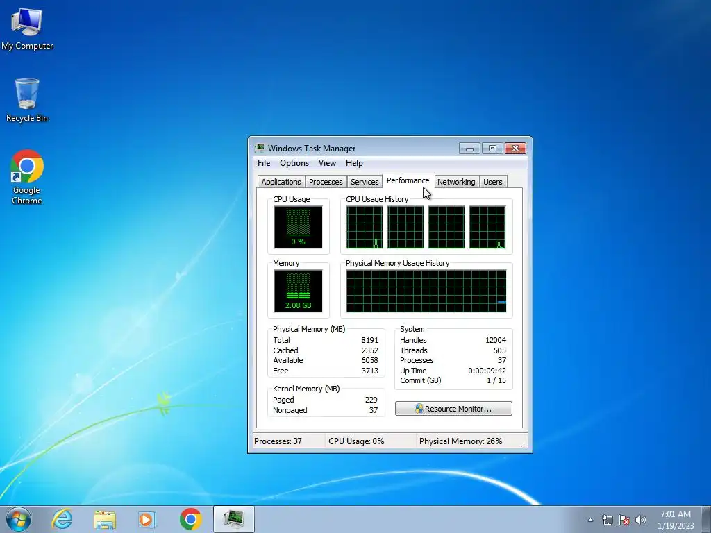Open Action Center flag icon
Image resolution: width=711 pixels, height=533 pixels.
(624, 520)
